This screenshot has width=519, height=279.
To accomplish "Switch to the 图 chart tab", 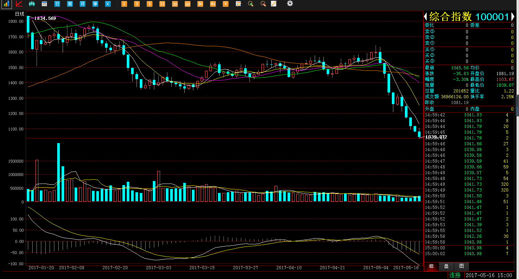I will pyautogui.click(x=461, y=266).
